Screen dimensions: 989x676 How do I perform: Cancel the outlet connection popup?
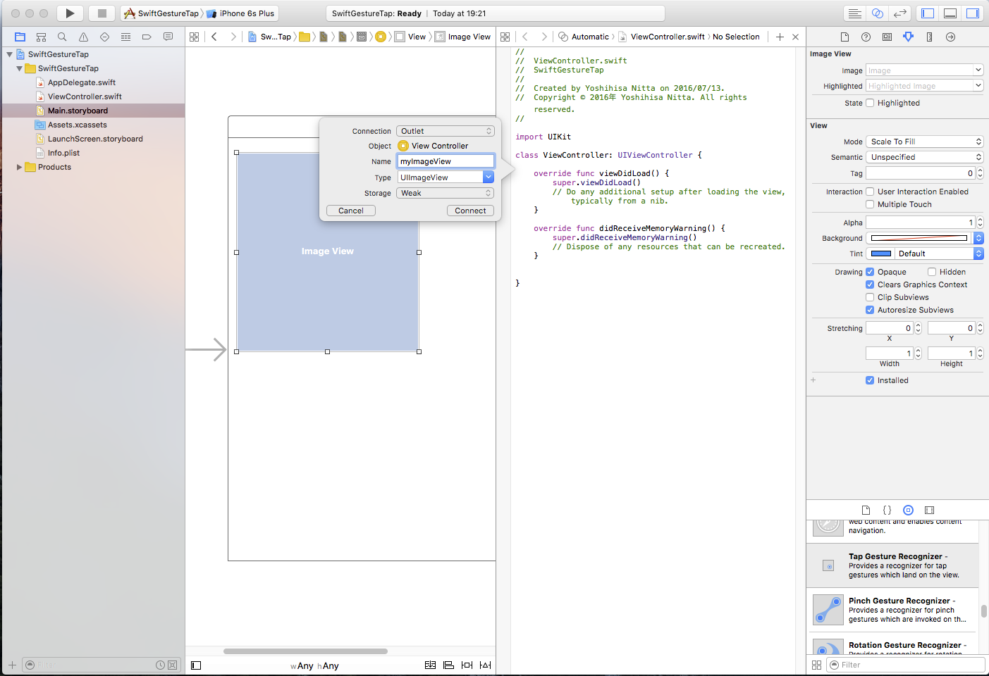[350, 211]
